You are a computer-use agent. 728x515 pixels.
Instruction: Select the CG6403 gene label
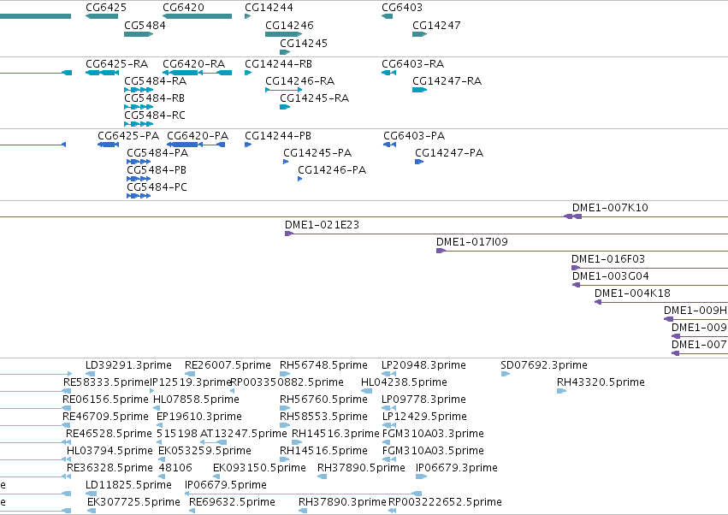point(402,8)
